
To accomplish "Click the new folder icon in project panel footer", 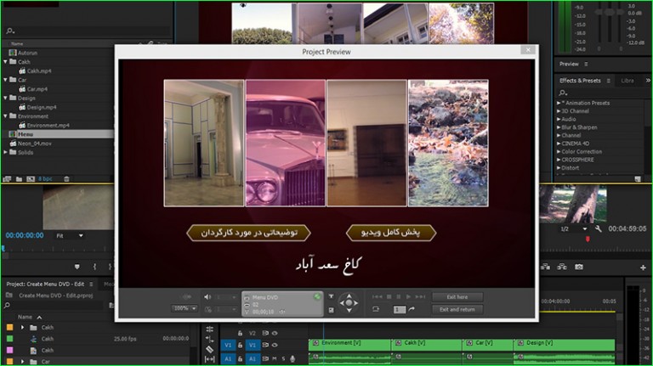I will (20, 179).
